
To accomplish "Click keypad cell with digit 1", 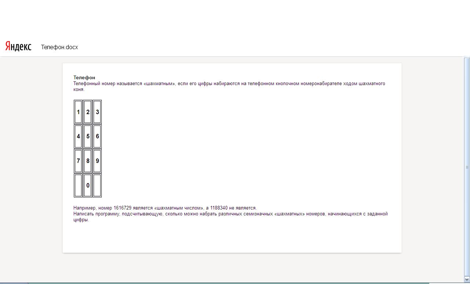I will point(78,112).
